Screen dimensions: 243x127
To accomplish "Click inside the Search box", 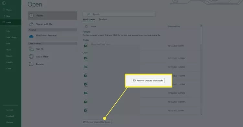I will click(x=119, y=14).
